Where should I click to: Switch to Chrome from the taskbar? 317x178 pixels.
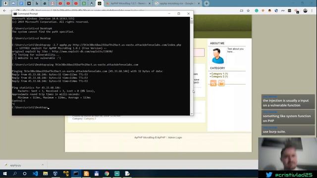click(x=107, y=174)
